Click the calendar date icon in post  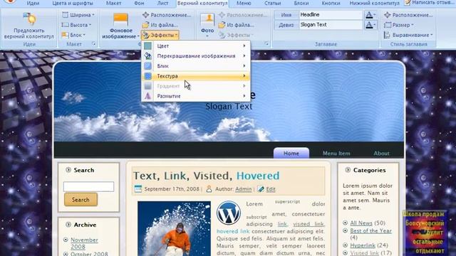[138, 189]
